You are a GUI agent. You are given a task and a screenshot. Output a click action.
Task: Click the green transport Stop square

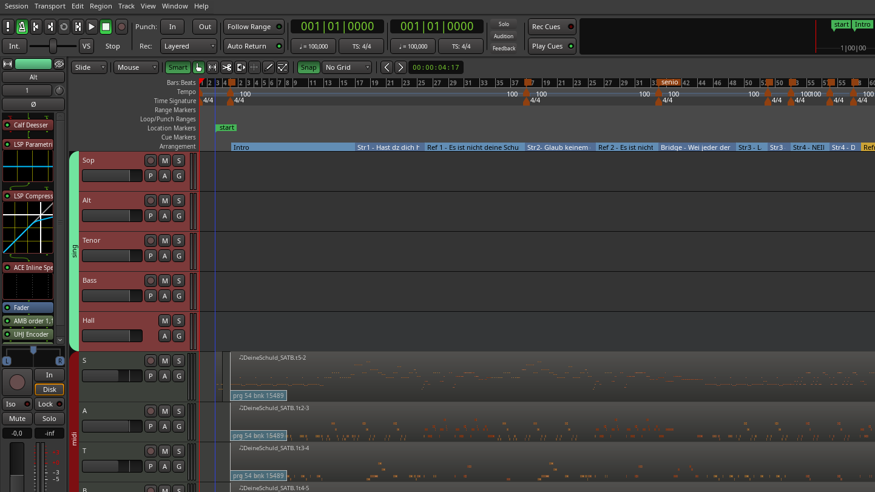106,27
